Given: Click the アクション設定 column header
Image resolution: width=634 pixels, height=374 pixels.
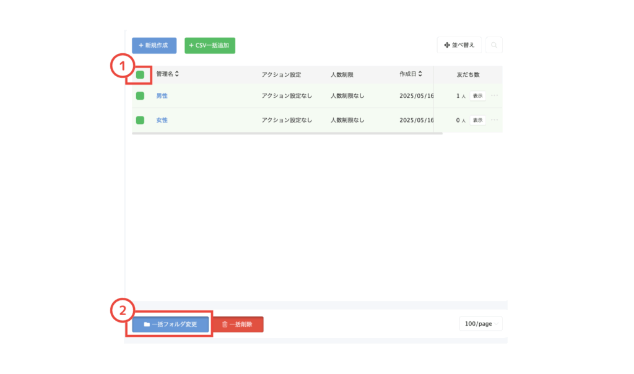Looking at the screenshot, I should click(x=281, y=75).
